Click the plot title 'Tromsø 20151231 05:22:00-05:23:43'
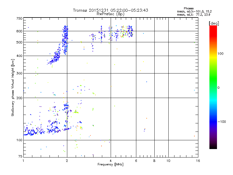The height and width of the screenshot is (175, 233). point(110,10)
